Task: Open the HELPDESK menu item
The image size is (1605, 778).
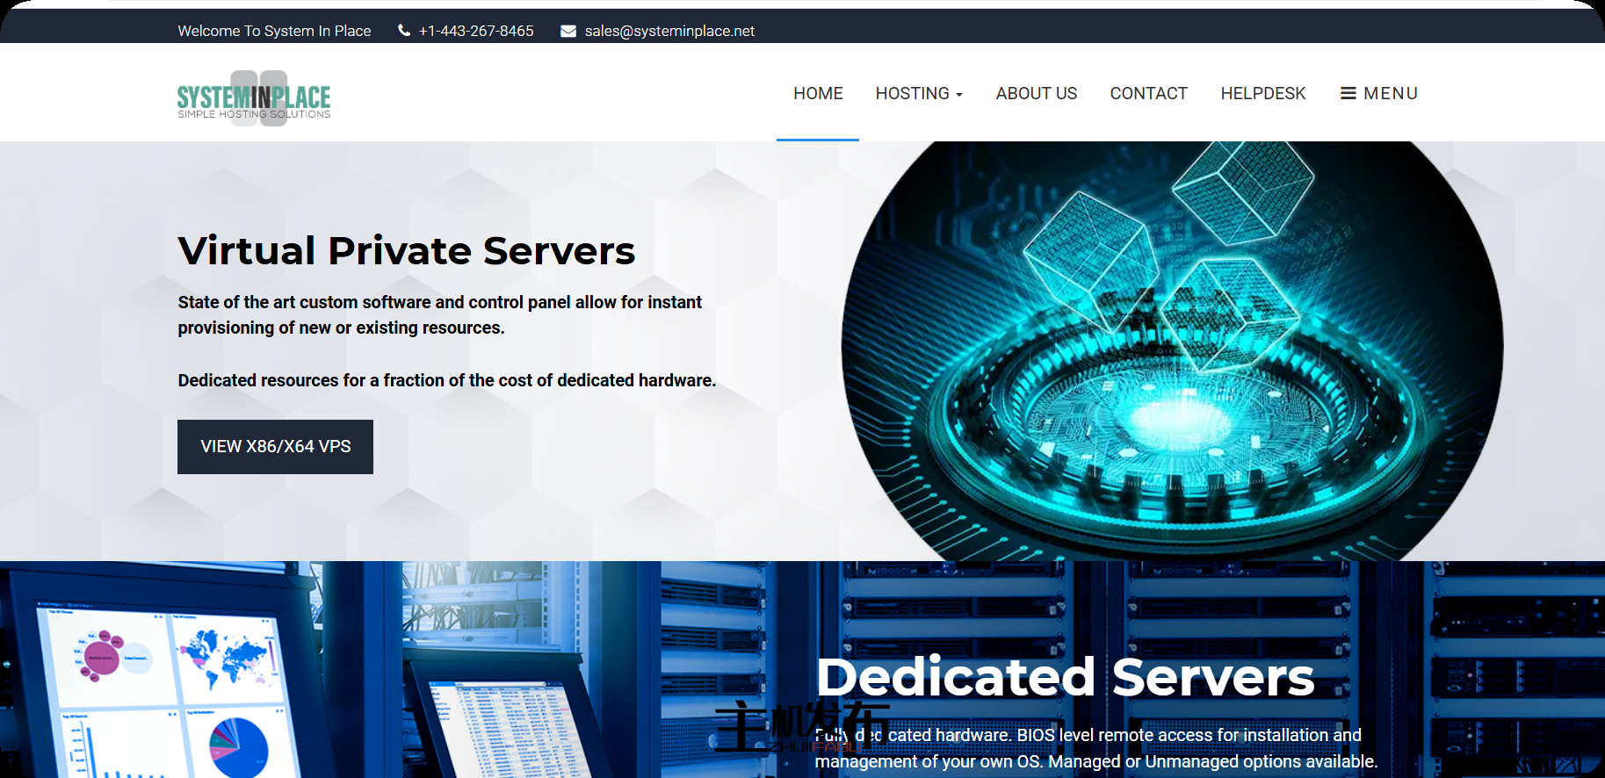Action: click(x=1262, y=93)
